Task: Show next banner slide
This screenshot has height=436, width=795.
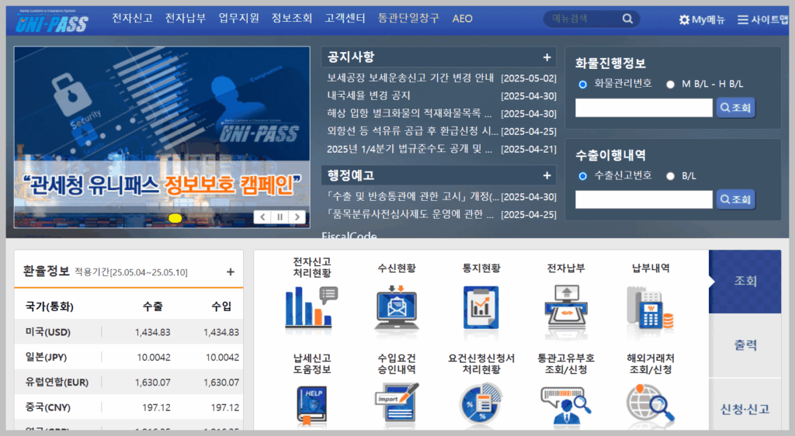Action: 297,216
